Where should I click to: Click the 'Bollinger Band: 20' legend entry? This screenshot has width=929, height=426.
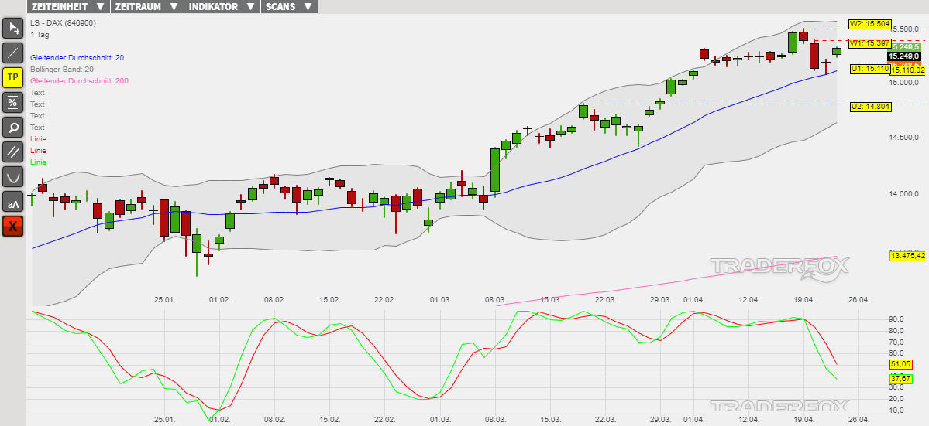(61, 70)
